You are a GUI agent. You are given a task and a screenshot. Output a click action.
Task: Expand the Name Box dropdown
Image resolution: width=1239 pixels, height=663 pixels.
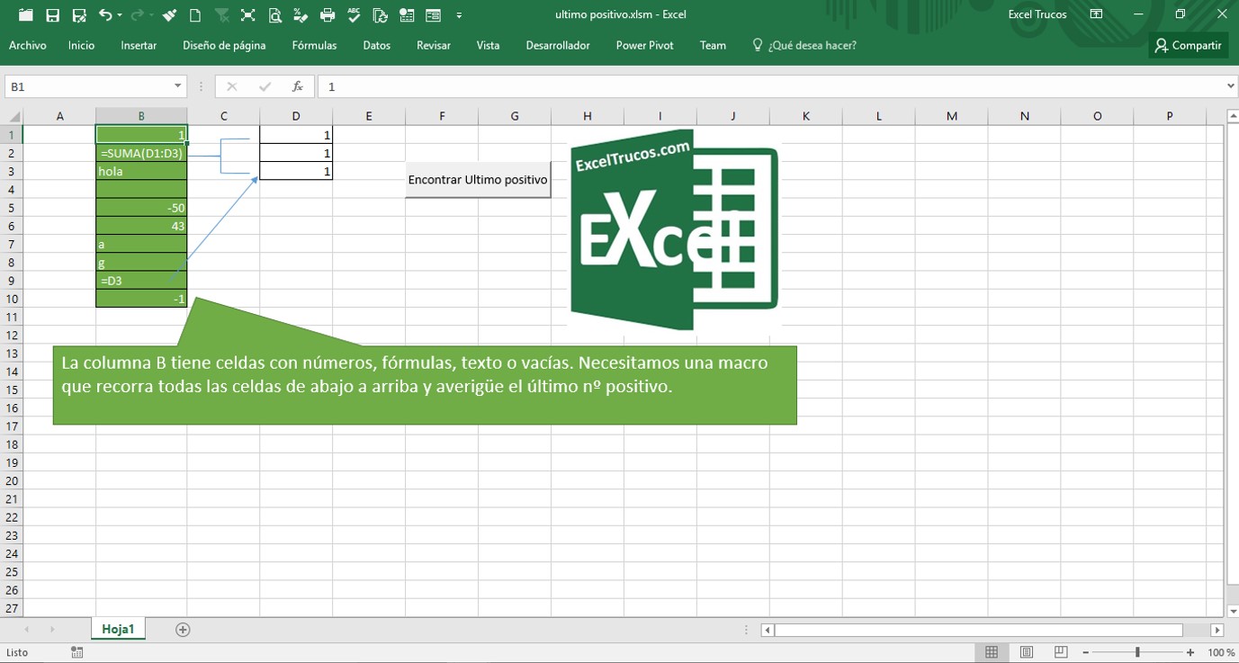pos(177,86)
